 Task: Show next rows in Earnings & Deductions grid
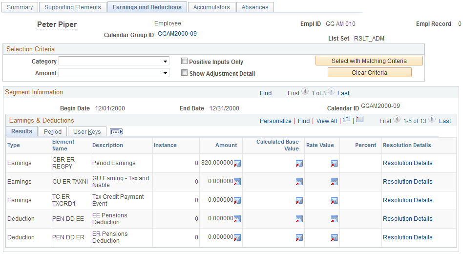pos(433,120)
